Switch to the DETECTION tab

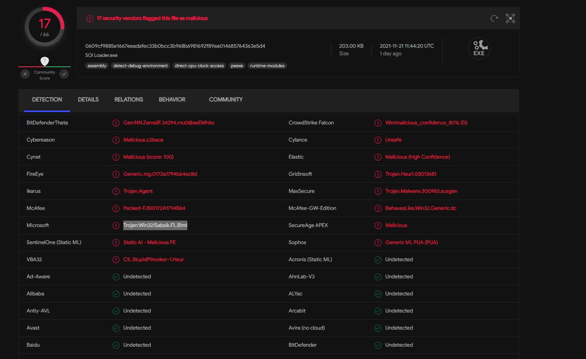click(47, 99)
